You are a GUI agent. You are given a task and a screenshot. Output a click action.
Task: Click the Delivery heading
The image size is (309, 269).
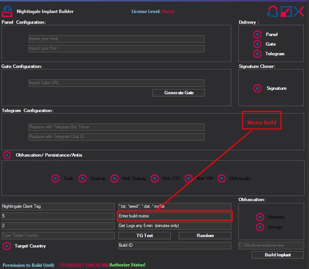pos(249,22)
